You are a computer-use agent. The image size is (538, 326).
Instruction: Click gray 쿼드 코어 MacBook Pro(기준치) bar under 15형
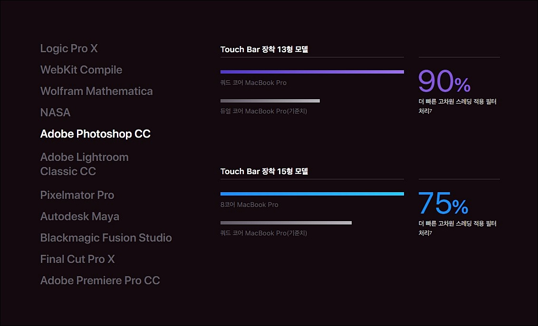coord(286,223)
